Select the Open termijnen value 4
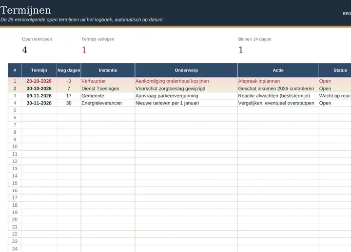The height and width of the screenshot is (252, 351). click(x=25, y=50)
